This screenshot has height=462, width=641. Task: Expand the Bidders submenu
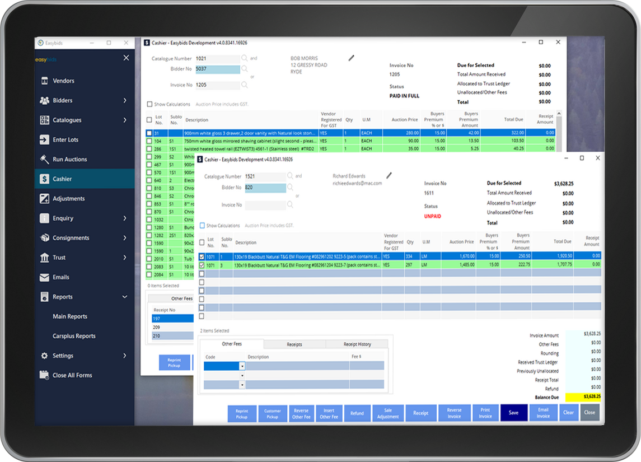click(125, 100)
